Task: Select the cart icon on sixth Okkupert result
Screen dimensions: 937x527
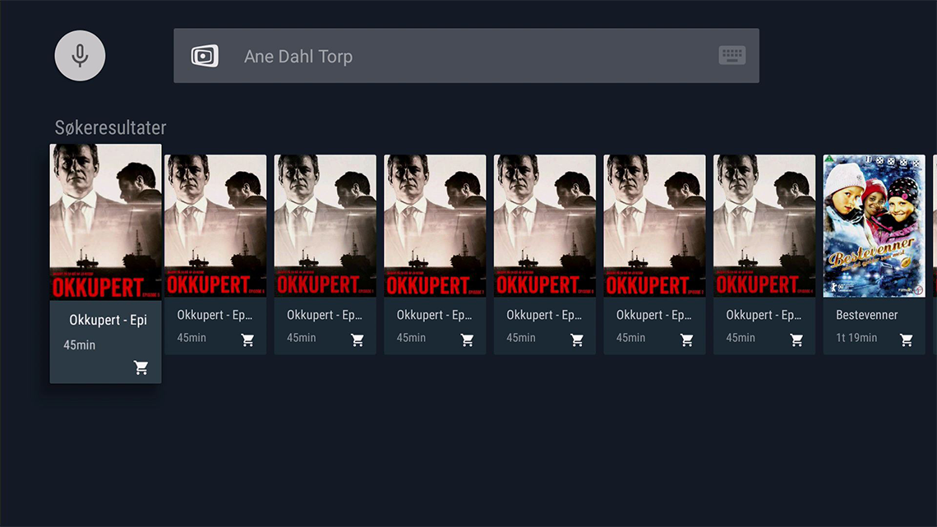Action: [687, 340]
